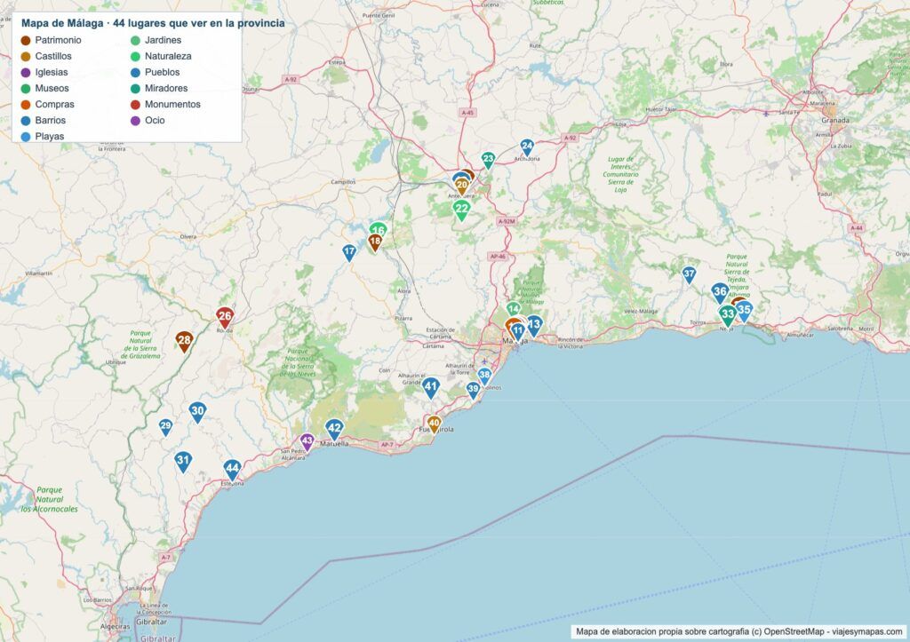Click teal marker 33 at Nerja
This screenshot has height=642, width=910.
click(727, 315)
